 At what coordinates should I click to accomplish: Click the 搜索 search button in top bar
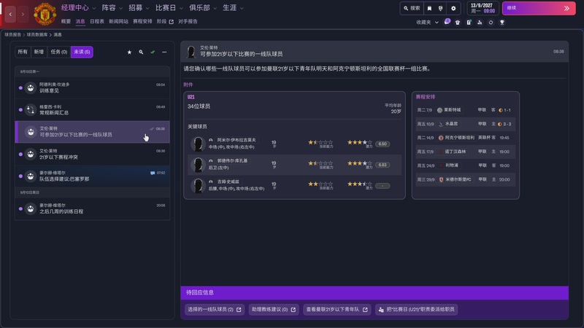click(412, 8)
